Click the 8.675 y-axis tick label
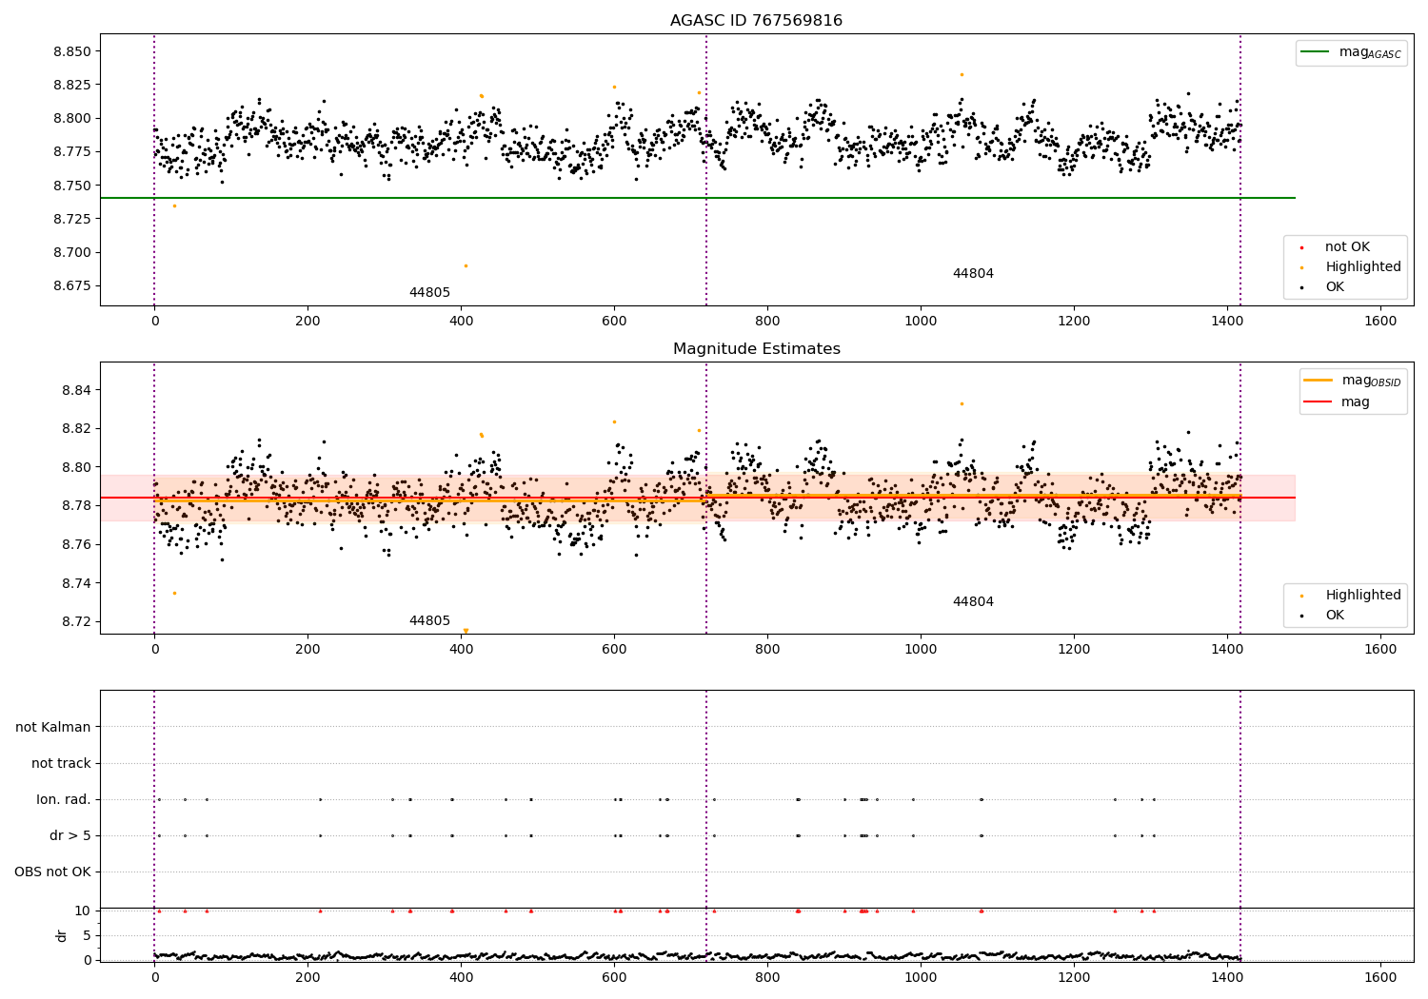Viewport: 1428px width, 999px height. [x=72, y=286]
